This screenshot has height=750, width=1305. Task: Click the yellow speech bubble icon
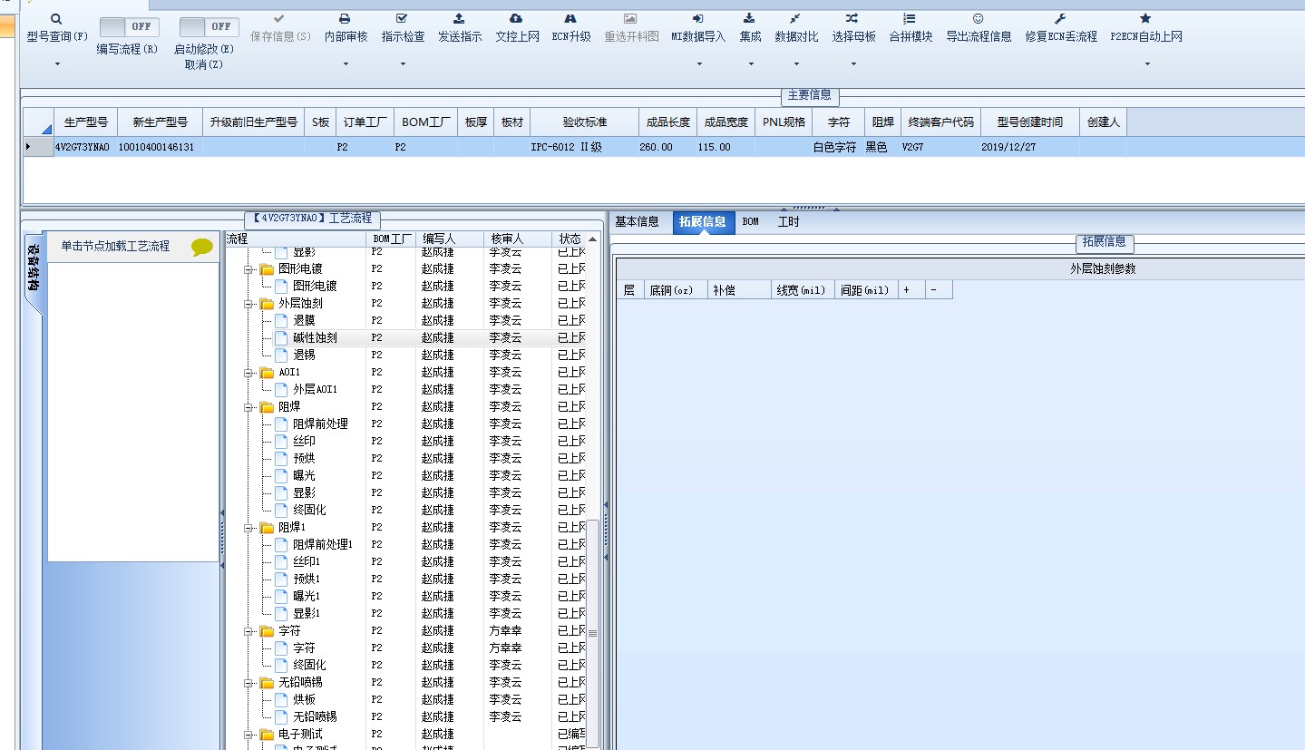pyautogui.click(x=202, y=247)
